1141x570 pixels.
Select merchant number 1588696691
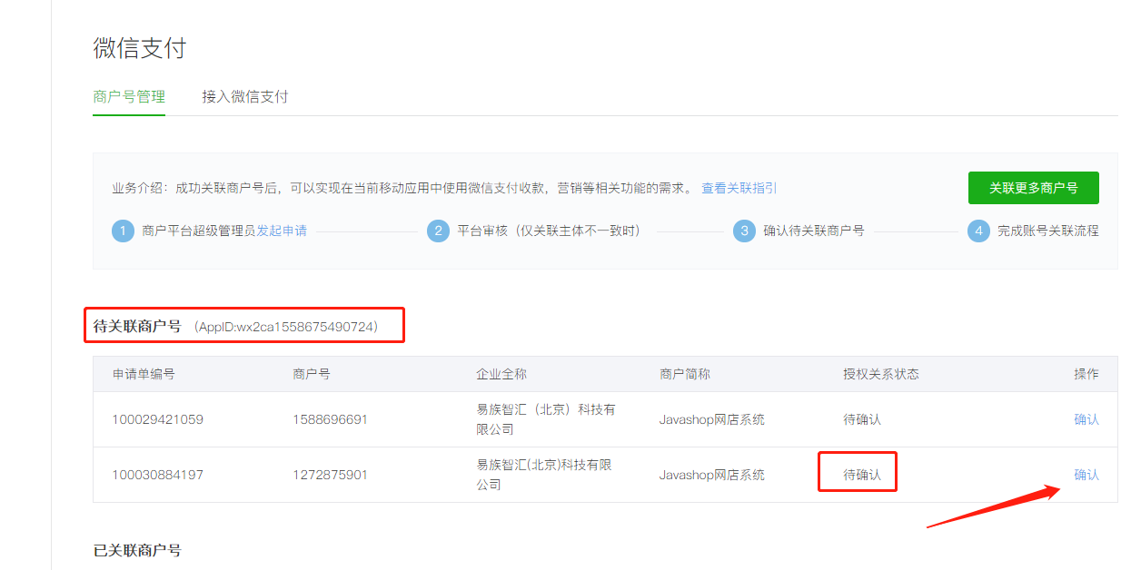coord(331,419)
